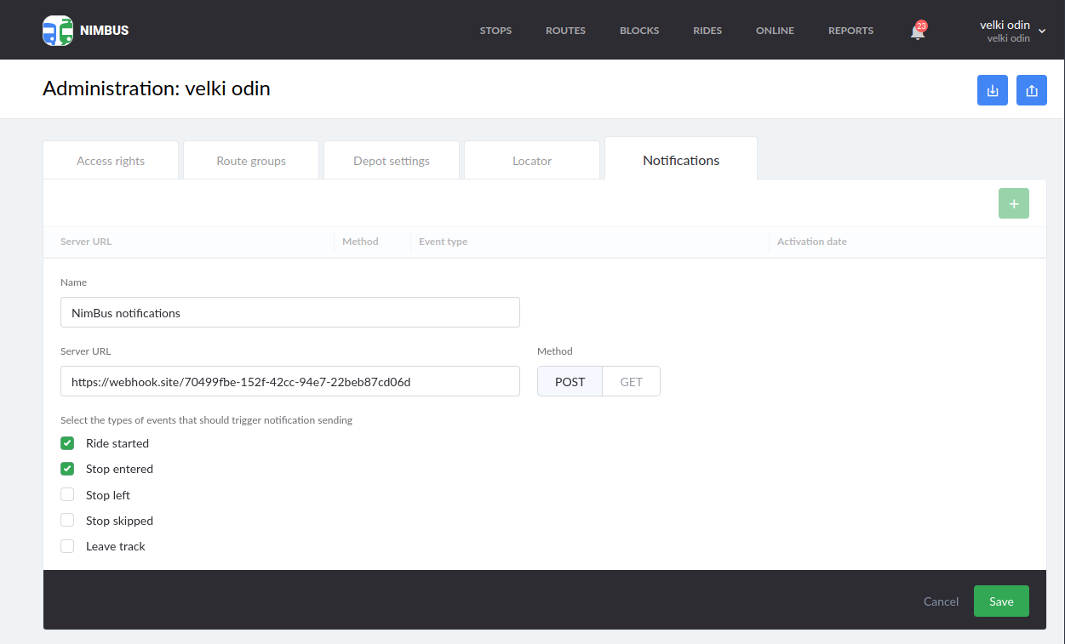This screenshot has width=1065, height=644.
Task: Switch to the Access rights tab
Action: (110, 160)
